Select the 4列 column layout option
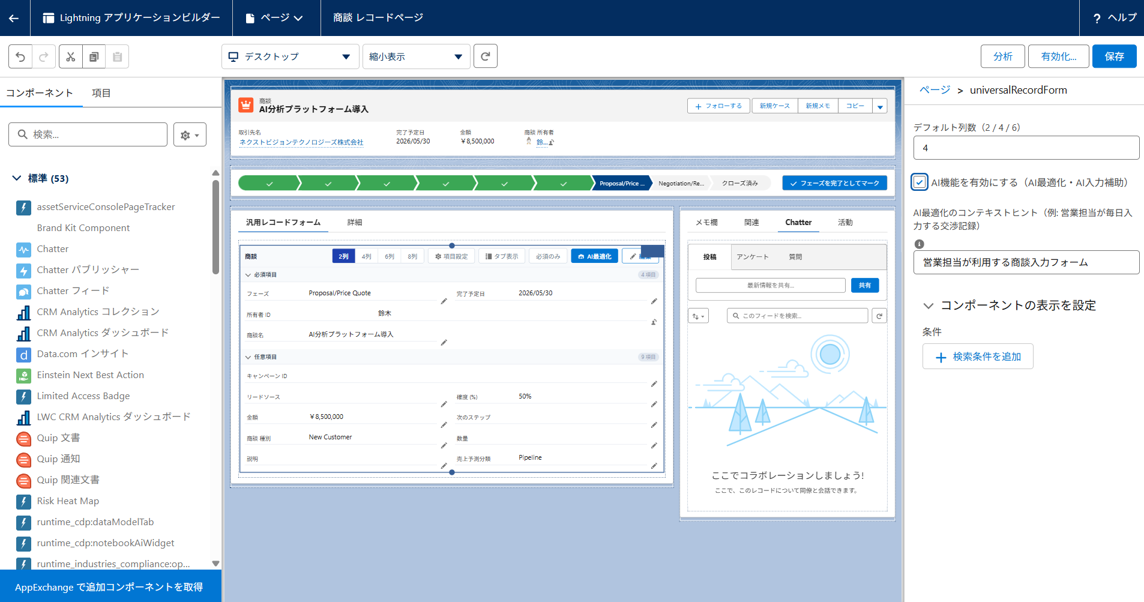The image size is (1144, 602). click(x=366, y=256)
